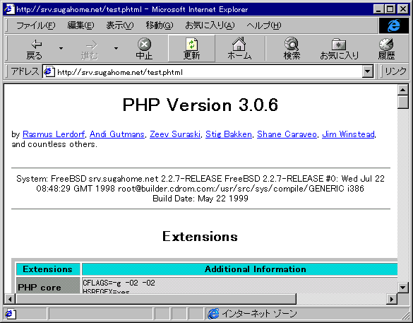Screen dimensions: 413x323
Task: Click horizontal scrollbar left arrow
Action: tap(10, 299)
